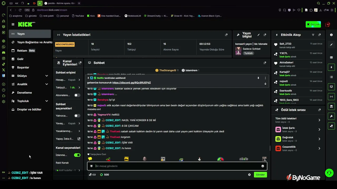This screenshot has width=337, height=189.
Task: Unpin the pinned BotRix message
Action: point(258,78)
